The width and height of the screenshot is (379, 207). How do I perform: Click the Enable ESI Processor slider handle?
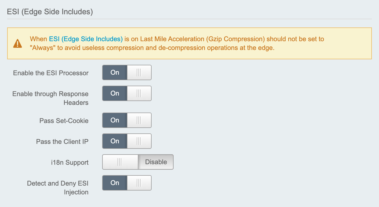139,72
